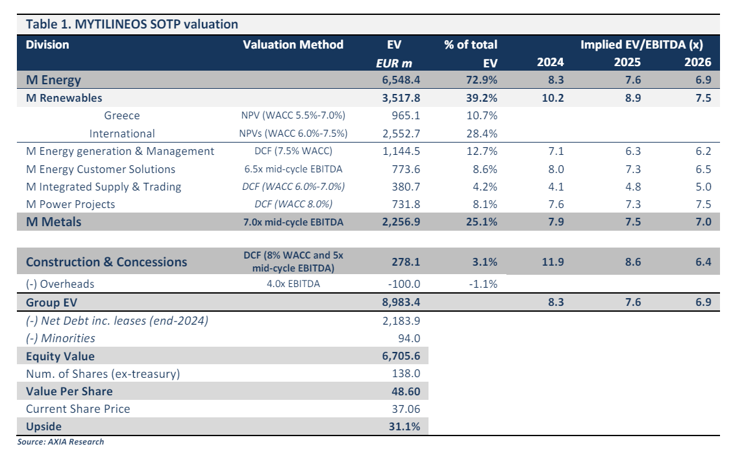The height and width of the screenshot is (453, 733).
Task: Select 'Num. of Shares (ex-treasury)' label
Action: 103,374
